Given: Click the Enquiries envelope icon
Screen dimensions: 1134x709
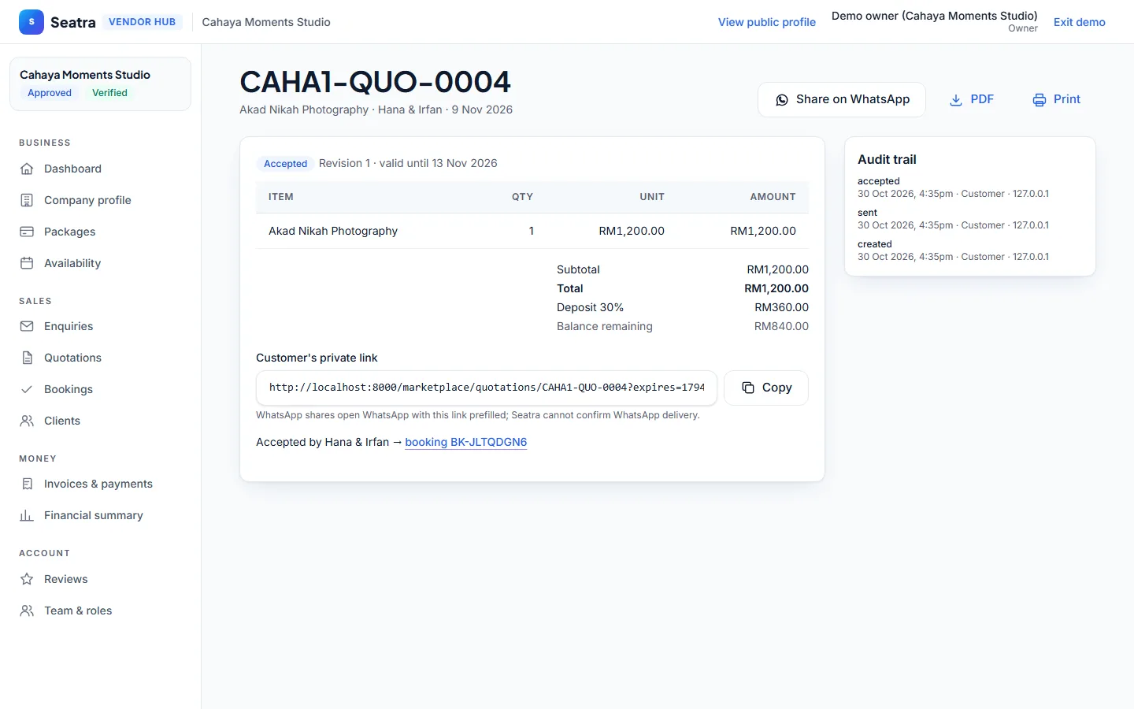Looking at the screenshot, I should pos(27,326).
